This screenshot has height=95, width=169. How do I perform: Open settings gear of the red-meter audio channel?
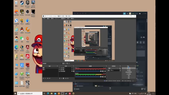(x=105, y=71)
